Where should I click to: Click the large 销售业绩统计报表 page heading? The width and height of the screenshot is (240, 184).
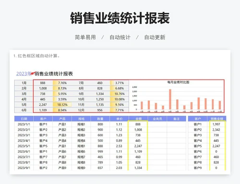pyautogui.click(x=120, y=18)
